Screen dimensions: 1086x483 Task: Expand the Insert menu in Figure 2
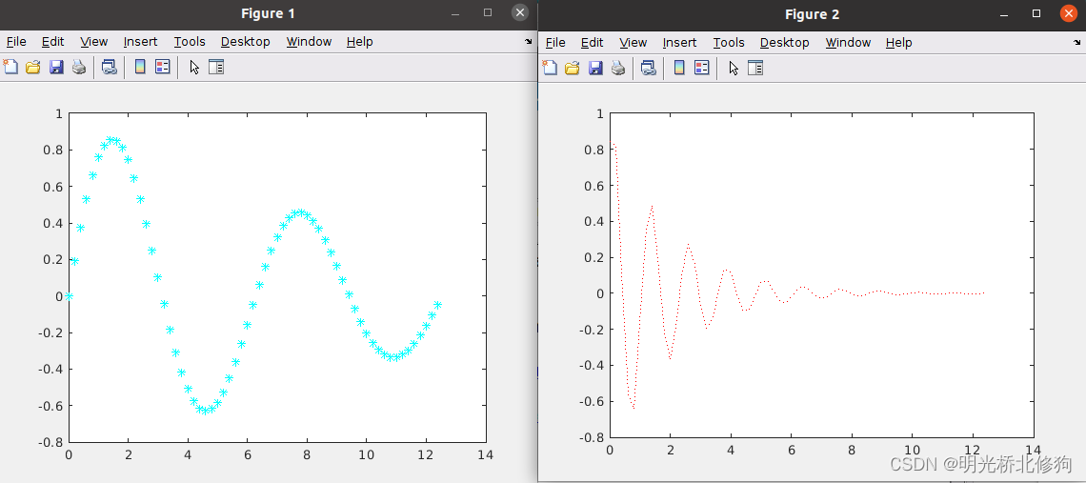679,43
